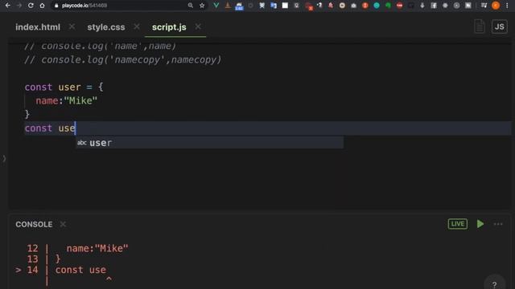Open the JS language selector

tap(499, 26)
